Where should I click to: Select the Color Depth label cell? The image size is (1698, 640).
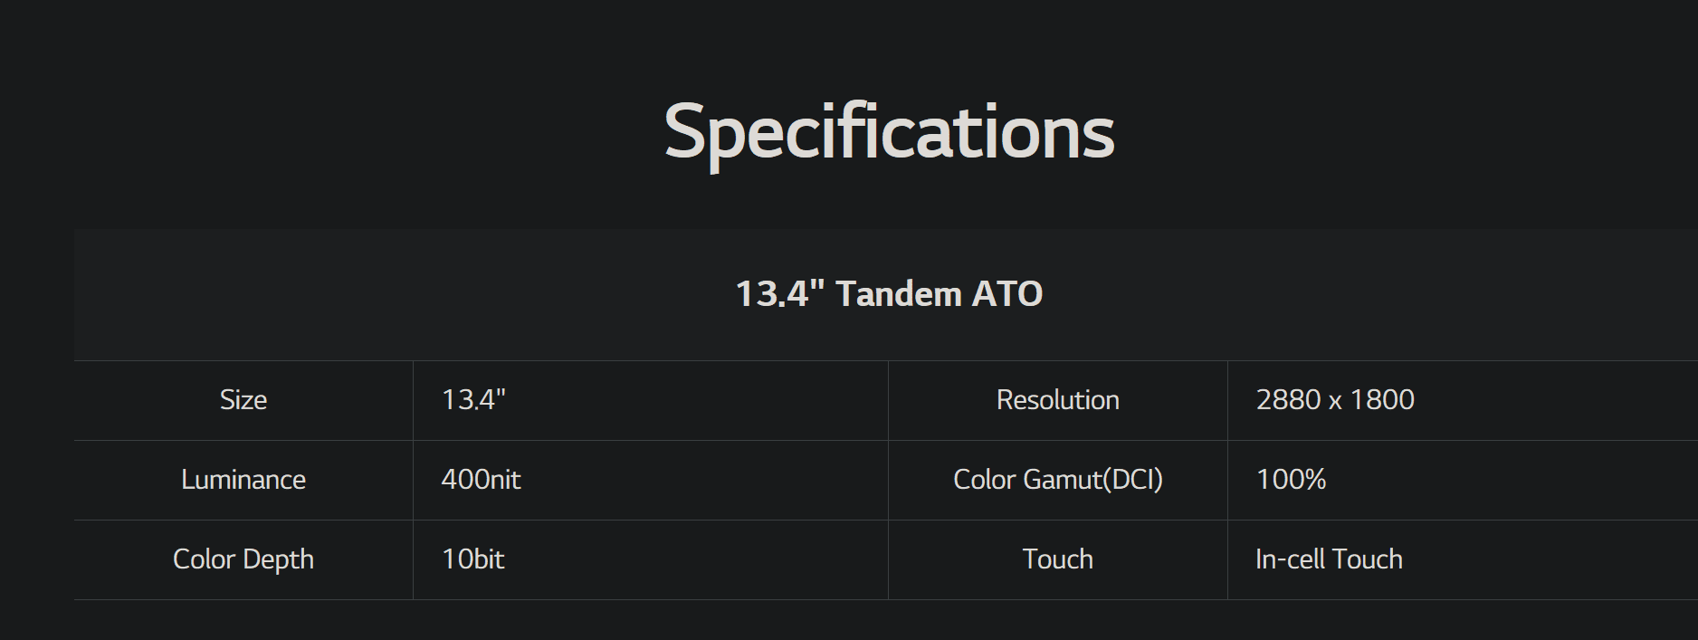click(x=243, y=559)
